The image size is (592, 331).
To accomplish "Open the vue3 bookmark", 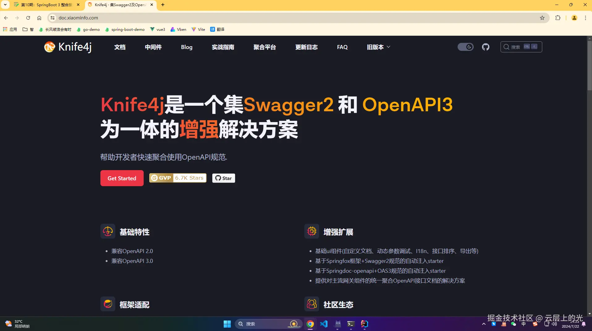I will 158,29.
